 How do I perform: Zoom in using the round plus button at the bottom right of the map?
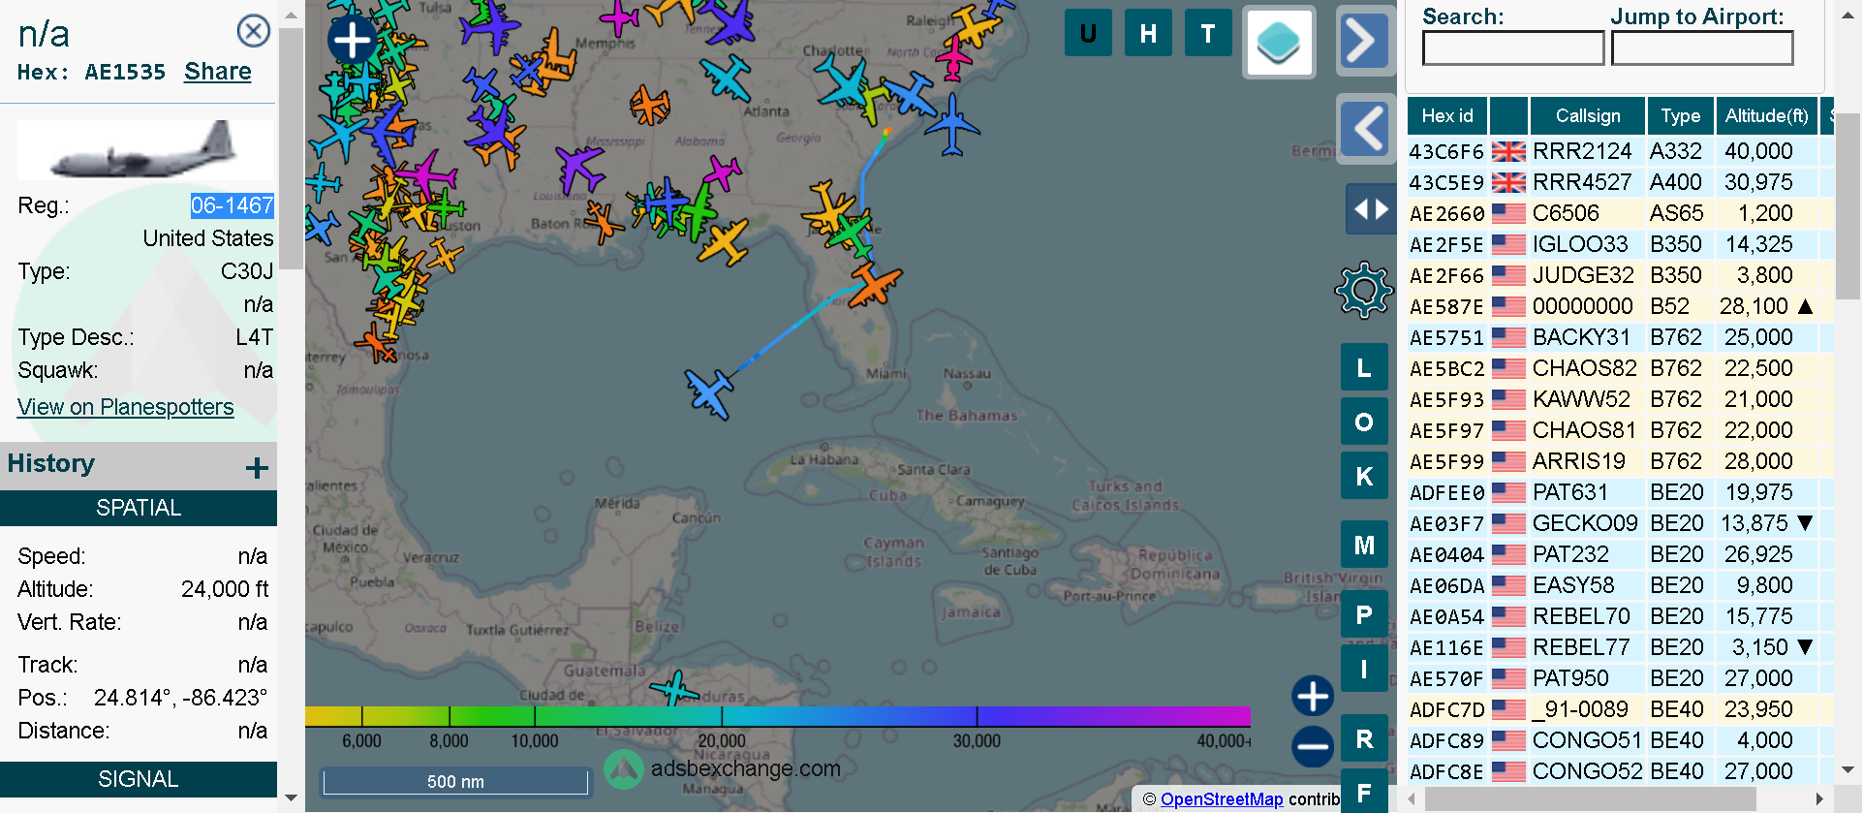(1313, 696)
